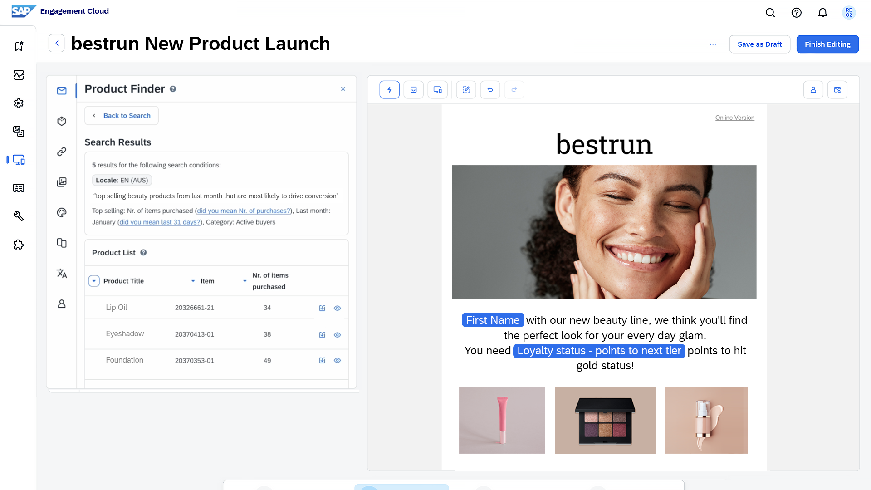
Task: Redo the last edit
Action: point(514,90)
